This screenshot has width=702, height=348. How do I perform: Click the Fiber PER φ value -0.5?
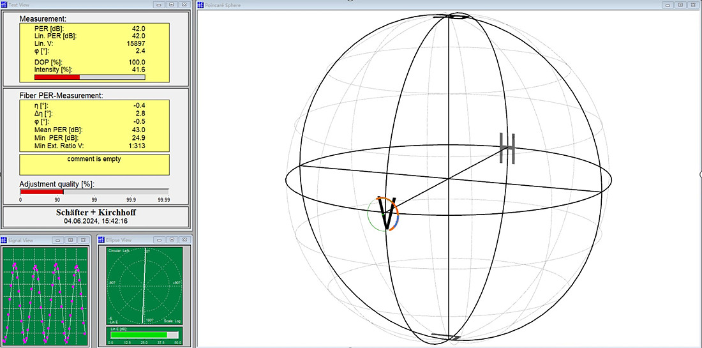[x=139, y=121]
